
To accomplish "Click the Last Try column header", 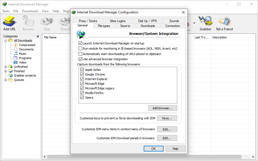I will (x=202, y=37).
